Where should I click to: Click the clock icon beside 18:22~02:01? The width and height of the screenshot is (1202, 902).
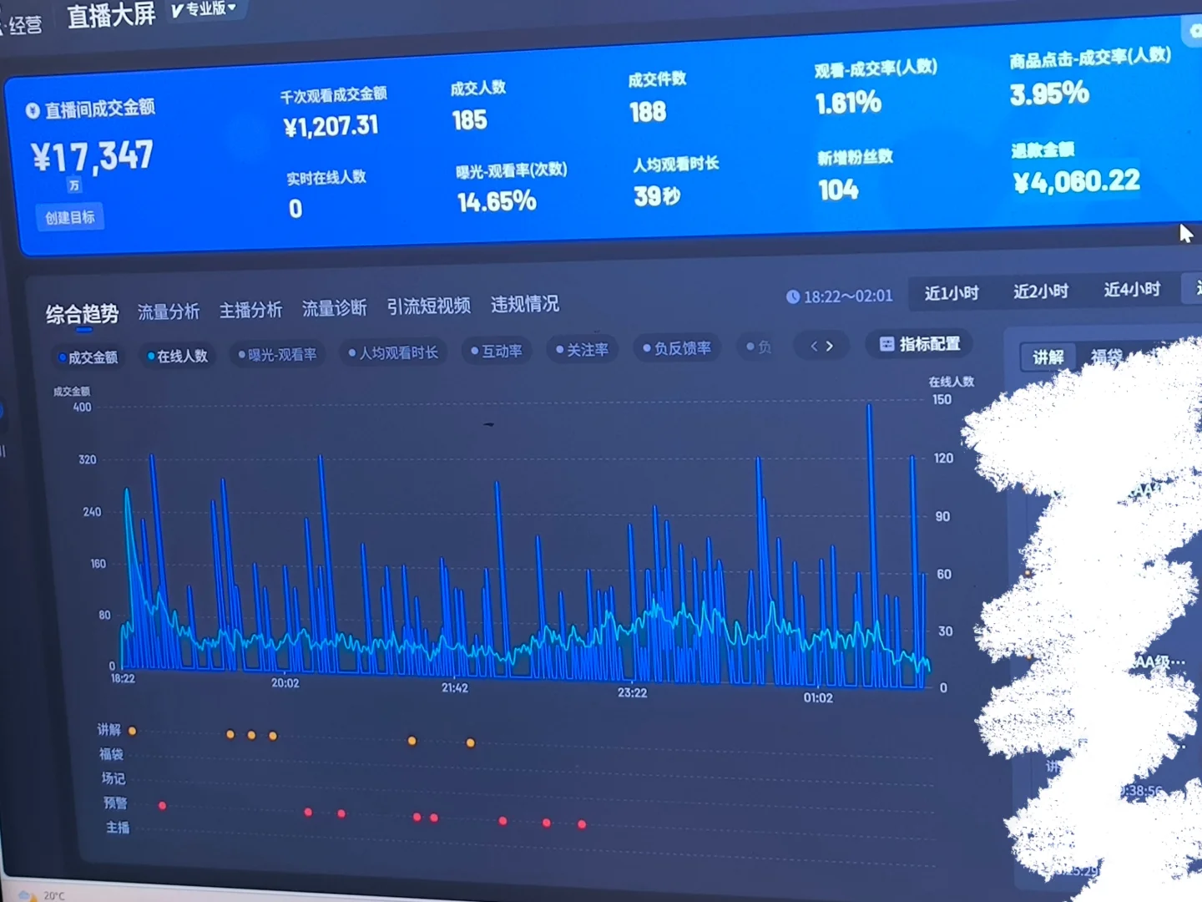[x=792, y=296]
